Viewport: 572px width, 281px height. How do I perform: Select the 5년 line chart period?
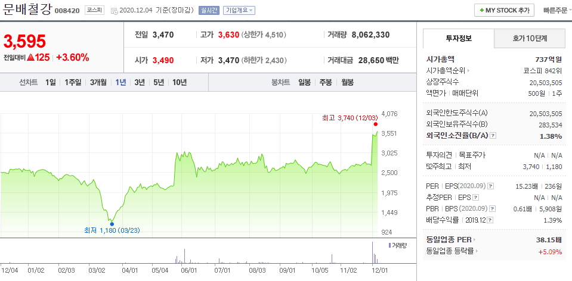pos(158,82)
